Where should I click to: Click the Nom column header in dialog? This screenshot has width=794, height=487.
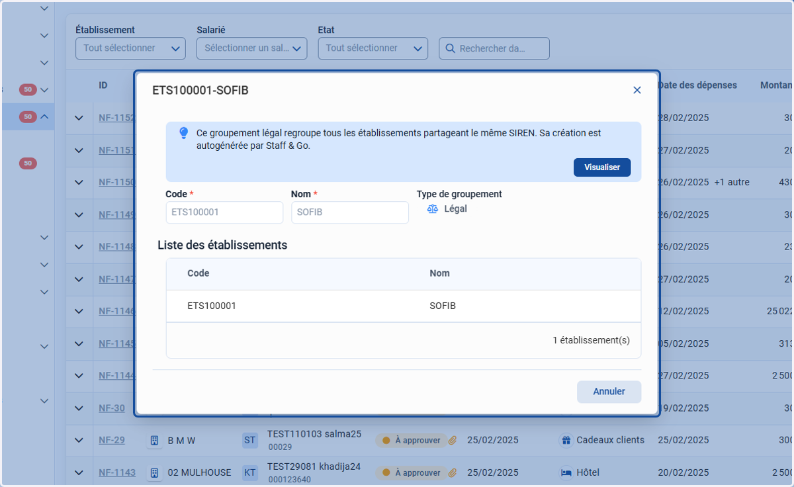tap(439, 273)
